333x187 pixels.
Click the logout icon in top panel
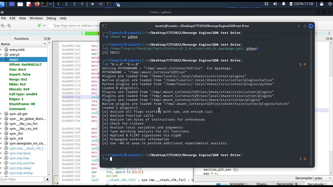click(x=330, y=4)
